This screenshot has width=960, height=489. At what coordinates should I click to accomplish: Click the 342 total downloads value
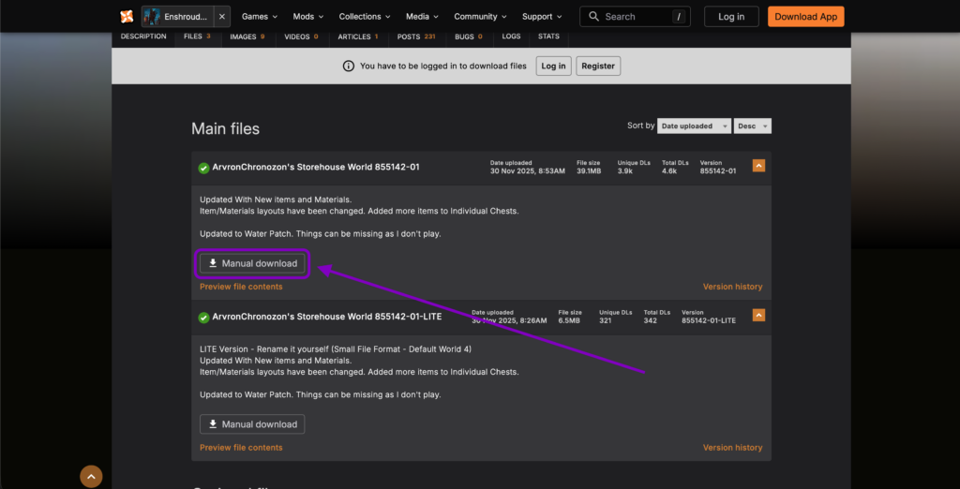click(x=651, y=320)
